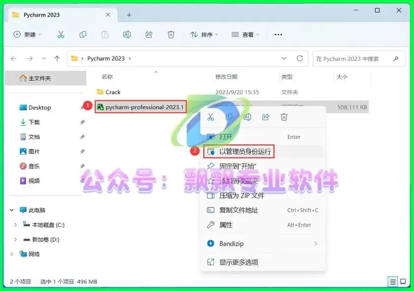Click the Rename icon in the toolbar
Viewport: 414px width, 291px height.
[127, 34]
